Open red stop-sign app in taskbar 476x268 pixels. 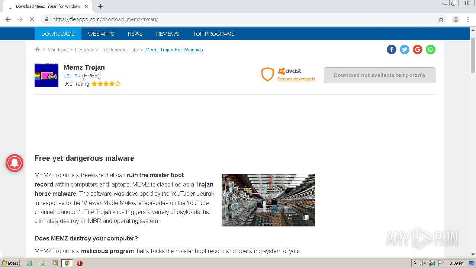click(x=80, y=263)
